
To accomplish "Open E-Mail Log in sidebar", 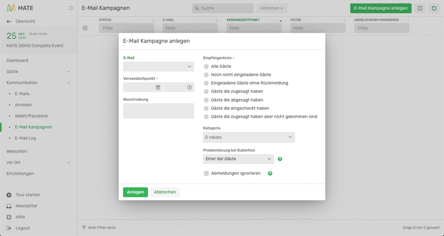I will coord(25,138).
